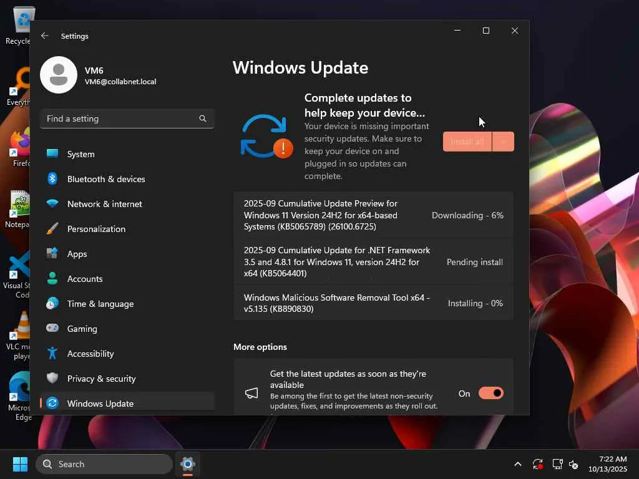This screenshot has width=639, height=479.
Task: Click the taskbar Search box
Action: (x=104, y=464)
